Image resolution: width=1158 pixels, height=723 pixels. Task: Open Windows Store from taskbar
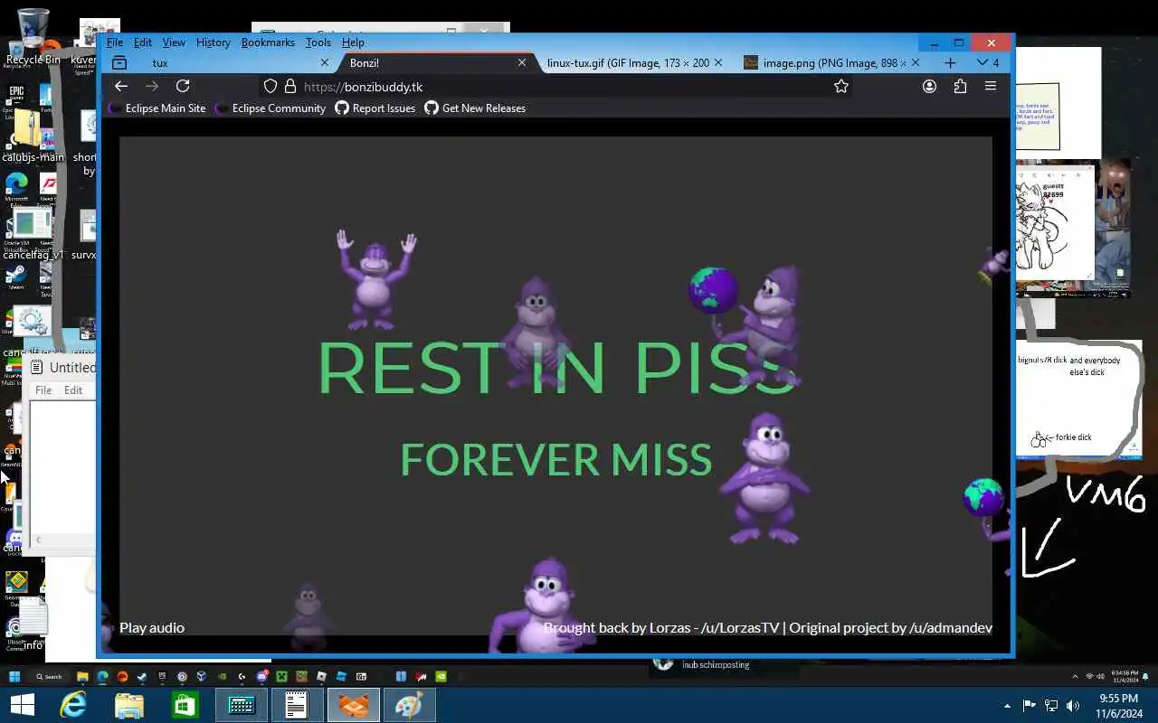[185, 705]
